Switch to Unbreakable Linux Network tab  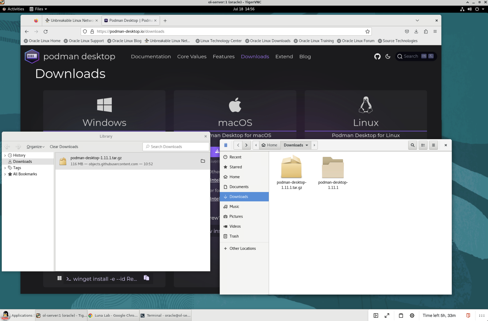pyautogui.click(x=72, y=21)
